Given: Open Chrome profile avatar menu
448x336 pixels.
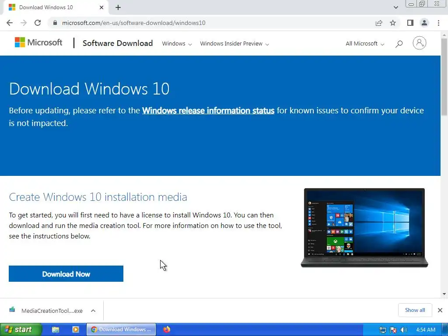Looking at the screenshot, I should click(424, 23).
